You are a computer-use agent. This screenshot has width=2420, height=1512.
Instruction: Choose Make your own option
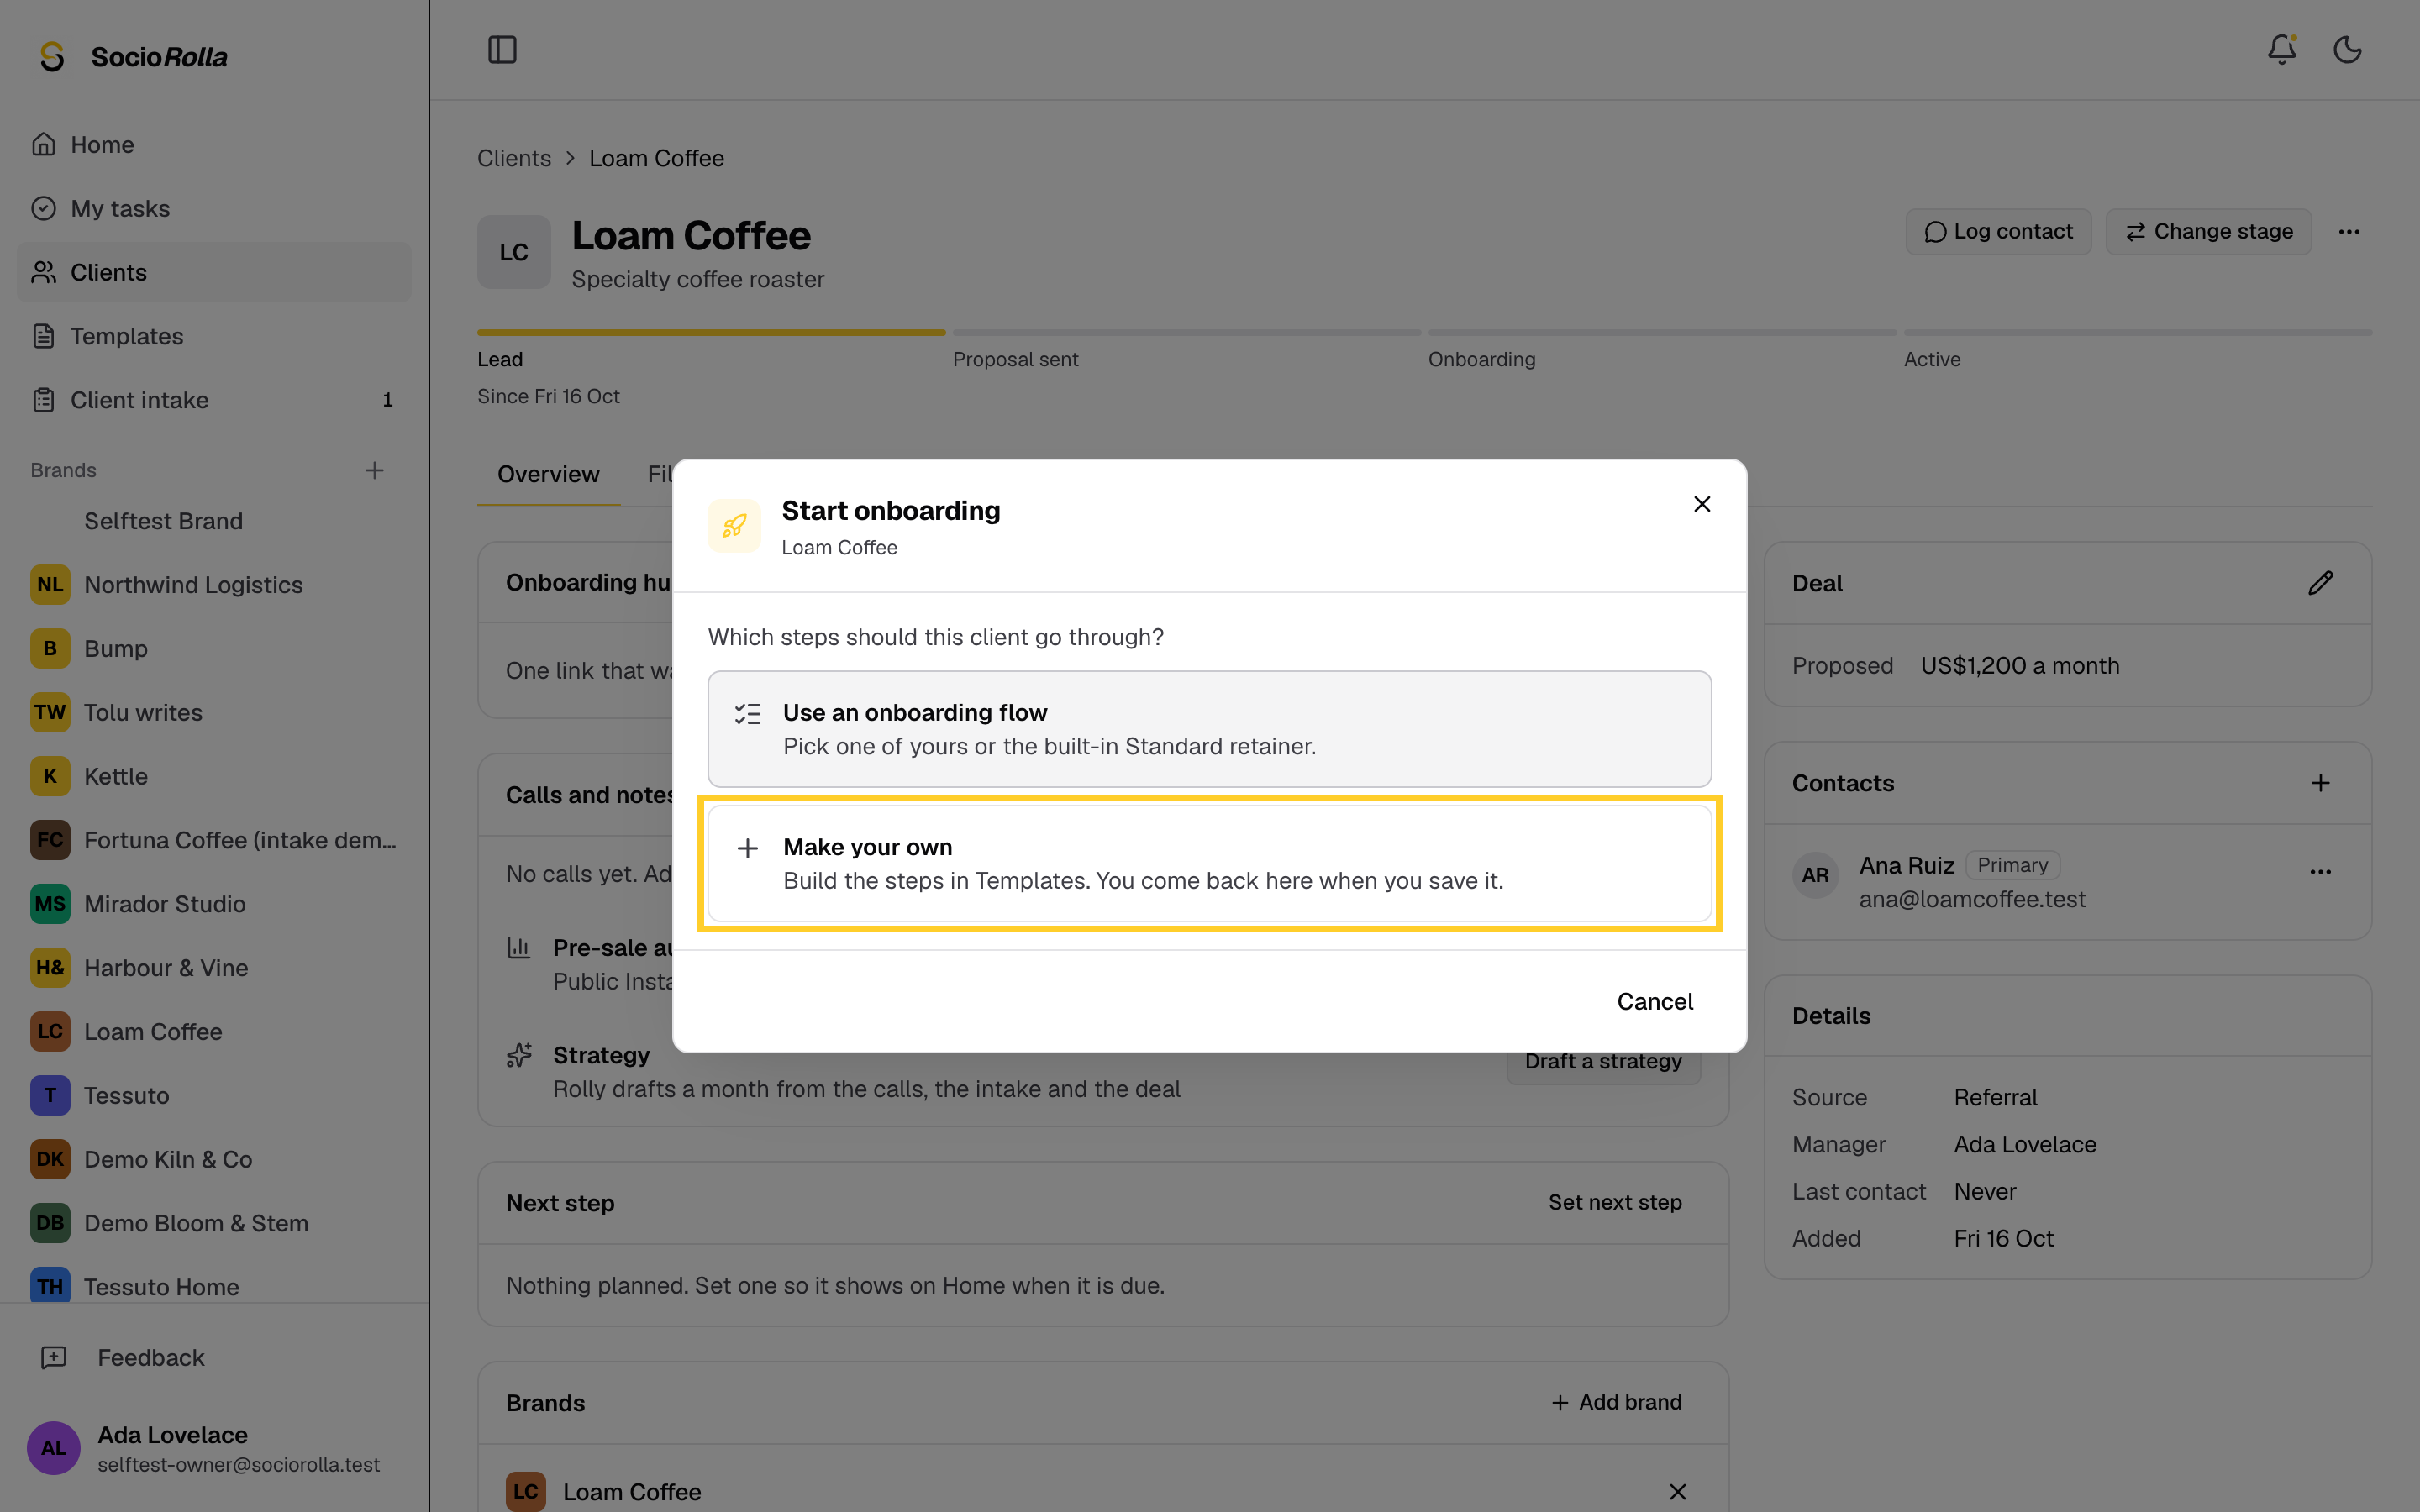[1210, 863]
